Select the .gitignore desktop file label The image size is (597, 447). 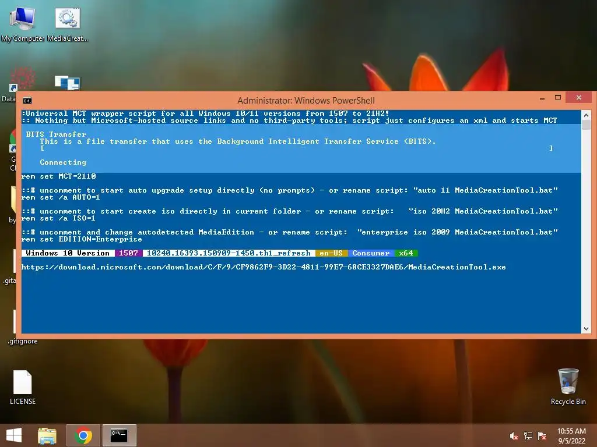[x=23, y=341]
